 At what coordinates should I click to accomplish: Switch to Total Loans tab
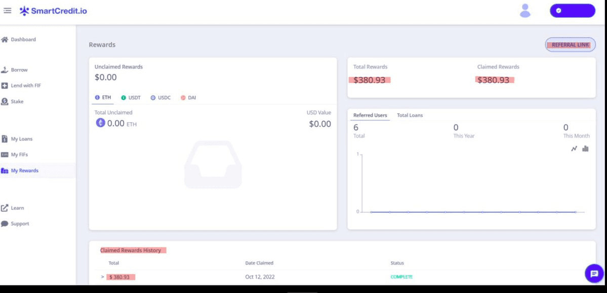tap(410, 115)
